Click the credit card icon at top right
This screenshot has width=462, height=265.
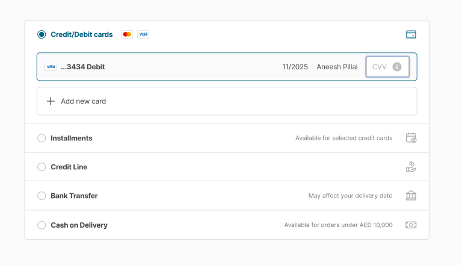(x=411, y=34)
